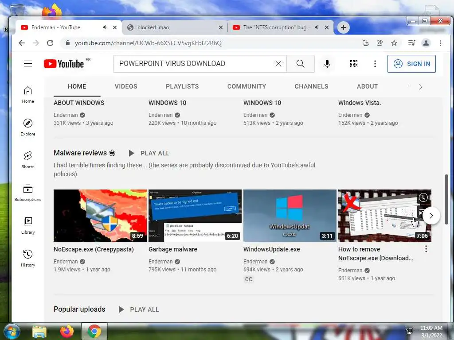This screenshot has height=340, width=454.
Task: Open action menu for How to remove NoEscape.exe
Action: (426, 249)
